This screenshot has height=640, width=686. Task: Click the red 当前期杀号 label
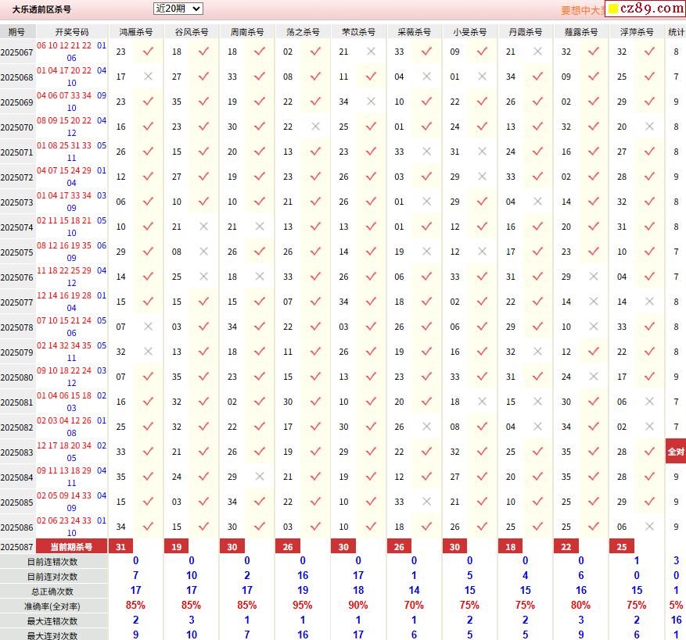71,547
